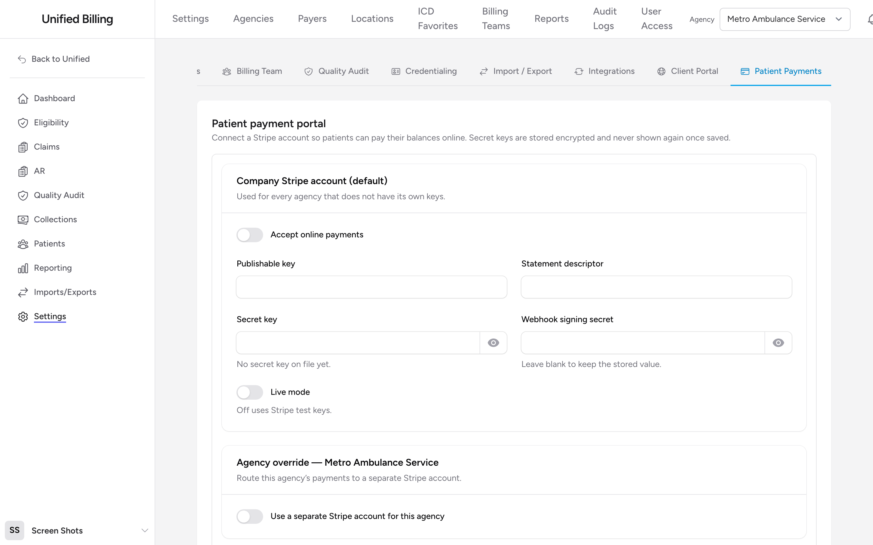Toggle separate Stripe account for this agency
Viewport: 873px width, 545px height.
tap(250, 516)
